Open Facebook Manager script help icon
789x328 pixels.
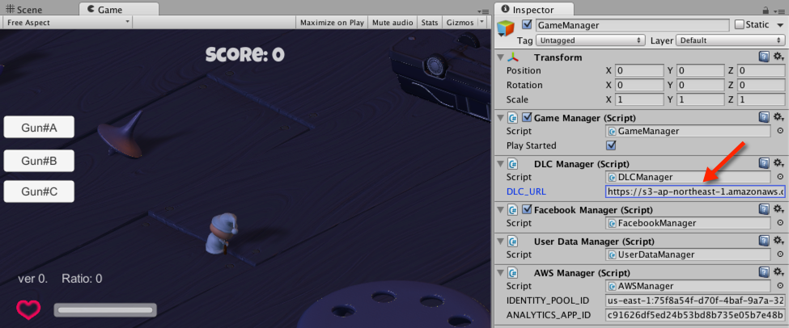point(764,209)
